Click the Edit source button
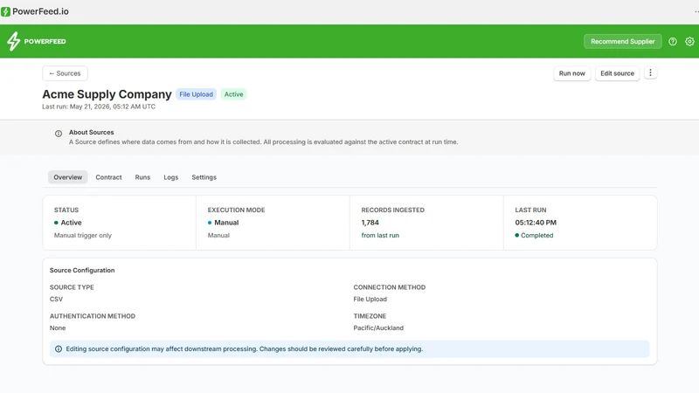 (617, 73)
